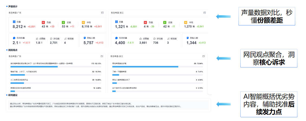Click image export icon on 浙江 声量统计 card
The height and width of the screenshot is (121, 306).
pos(205,13)
